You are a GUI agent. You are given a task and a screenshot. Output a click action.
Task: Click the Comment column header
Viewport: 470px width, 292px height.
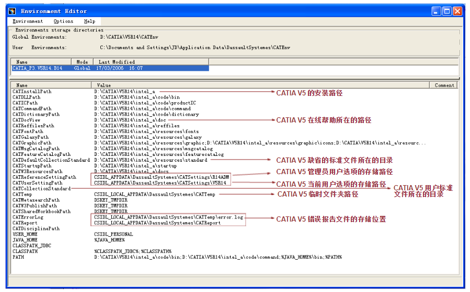click(x=444, y=85)
